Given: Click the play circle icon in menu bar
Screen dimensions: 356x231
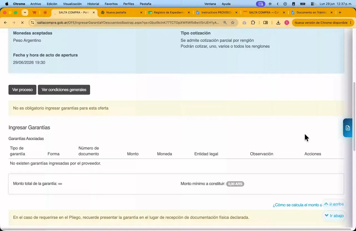Looking at the screenshot, I should [285, 4].
